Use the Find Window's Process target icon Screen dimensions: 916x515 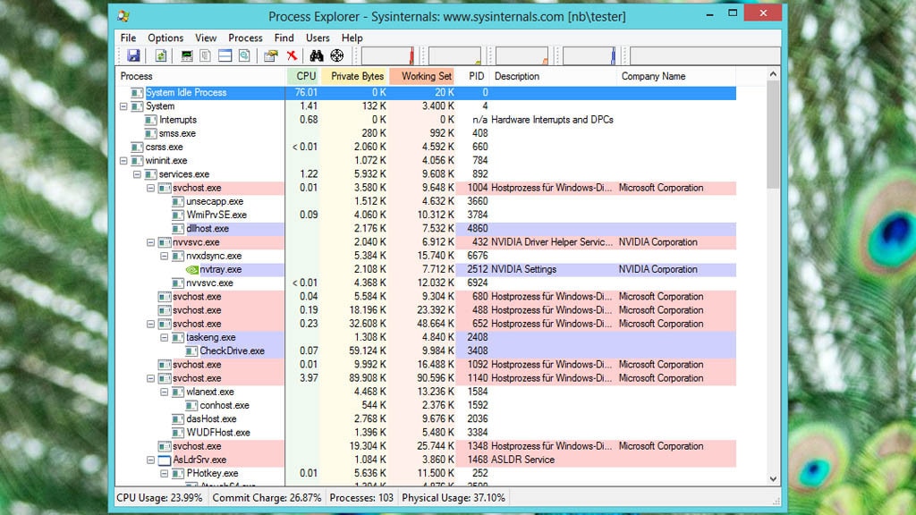click(x=336, y=55)
